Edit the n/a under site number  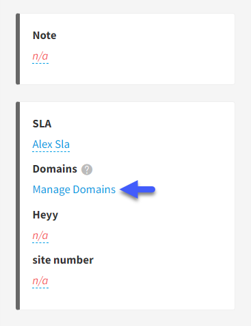[x=40, y=281]
